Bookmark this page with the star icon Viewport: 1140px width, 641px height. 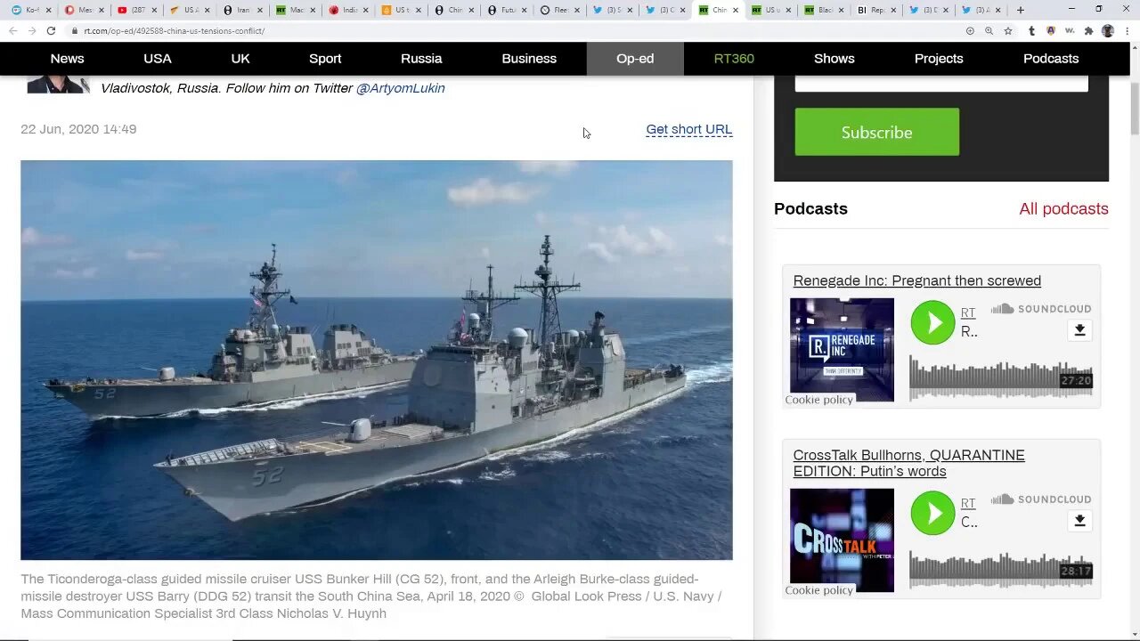pos(1008,30)
